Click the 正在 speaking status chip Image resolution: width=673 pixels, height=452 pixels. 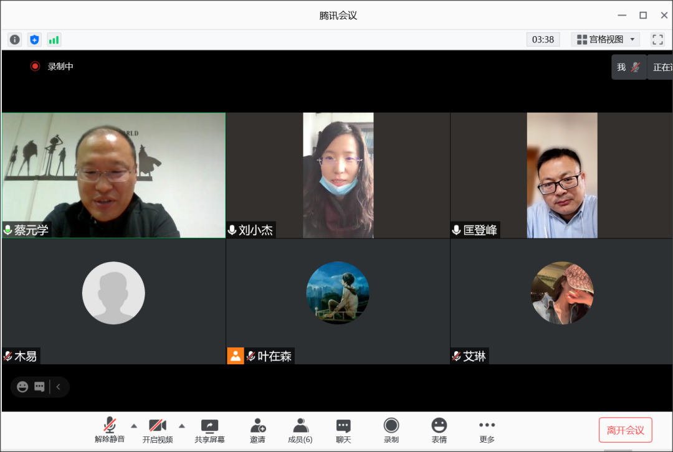(661, 67)
